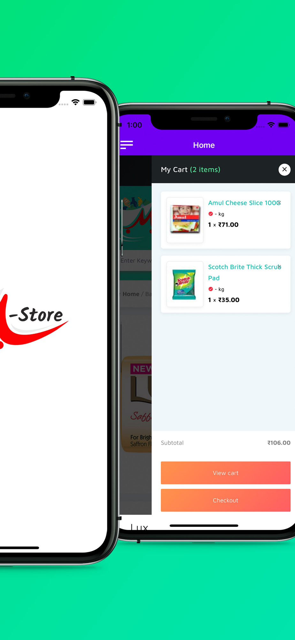Tap the red verified badge on Amul item
The image size is (295, 640).
pos(211,214)
